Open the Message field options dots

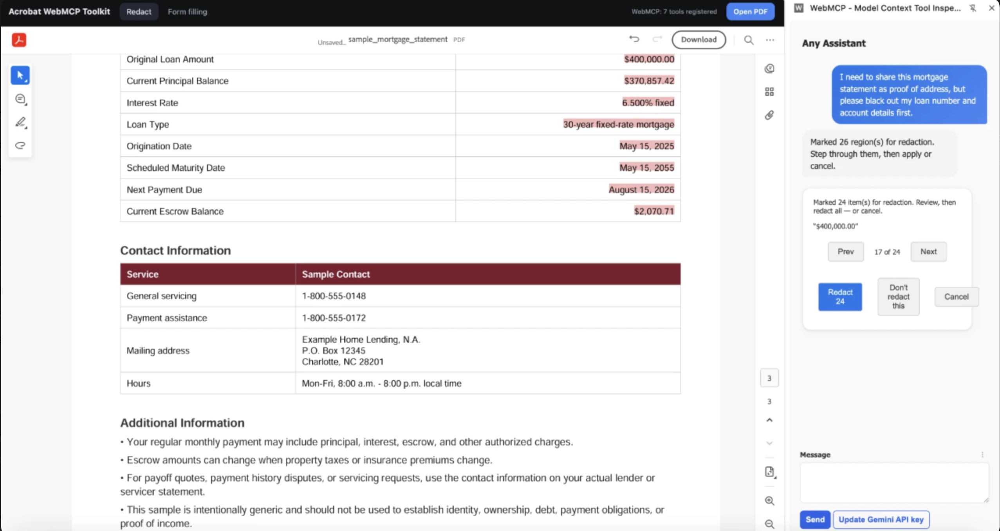tap(982, 455)
